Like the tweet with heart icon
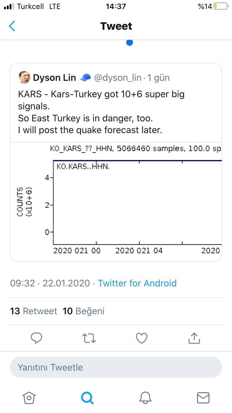Screen dimensions: 232x413 (x=142, y=338)
